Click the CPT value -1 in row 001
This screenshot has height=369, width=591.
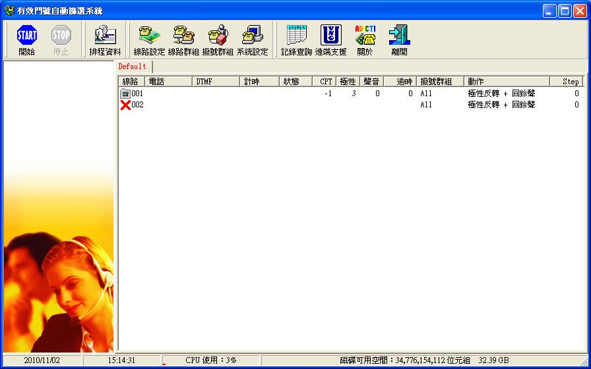[328, 94]
